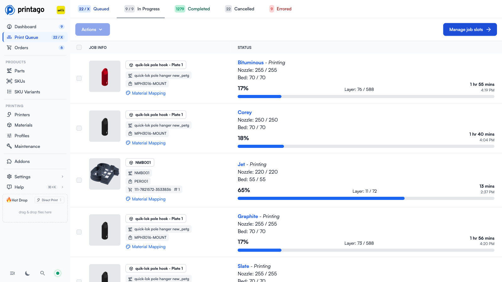Click cart icon beside order 111-7821572-3533836
Screen dimensions: 502x282
click(x=130, y=190)
